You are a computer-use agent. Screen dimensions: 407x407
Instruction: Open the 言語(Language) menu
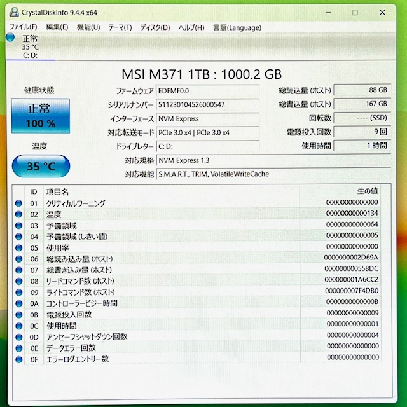coord(237,27)
